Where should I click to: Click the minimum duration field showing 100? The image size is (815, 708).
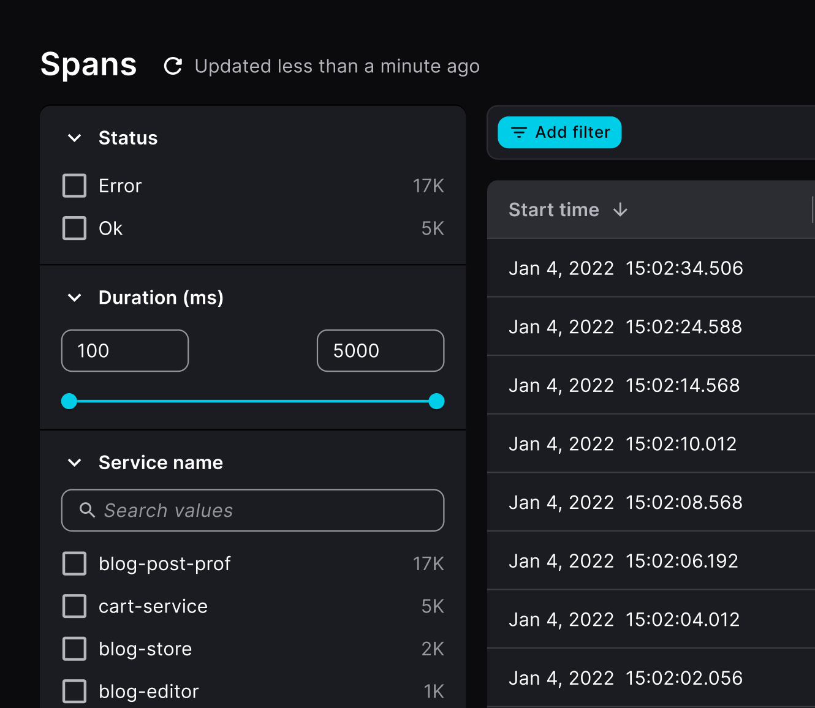pos(124,350)
